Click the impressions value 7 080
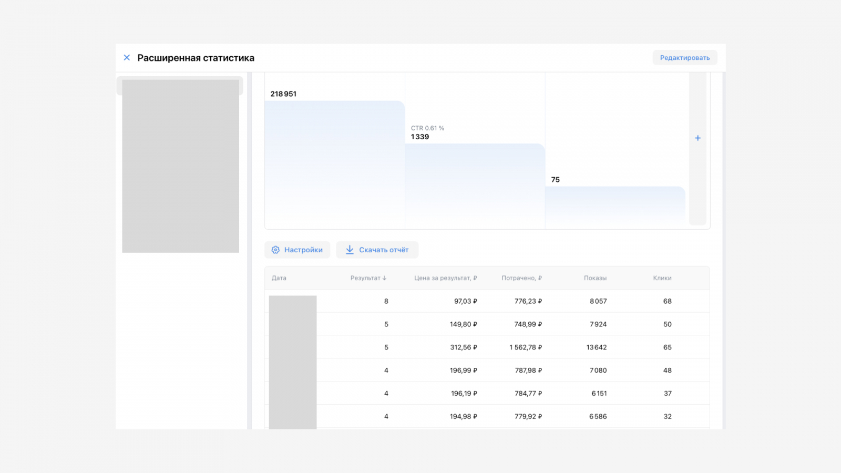The image size is (841, 473). point(598,371)
